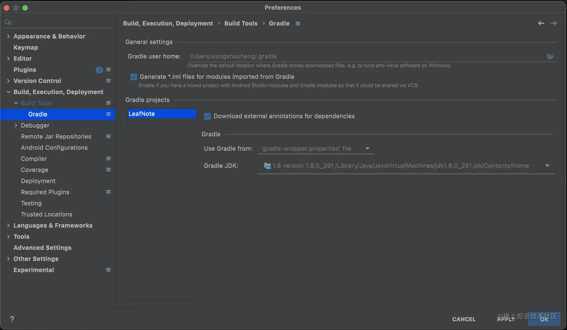Click project icon on Version Control row
The image size is (567, 330).
(108, 81)
